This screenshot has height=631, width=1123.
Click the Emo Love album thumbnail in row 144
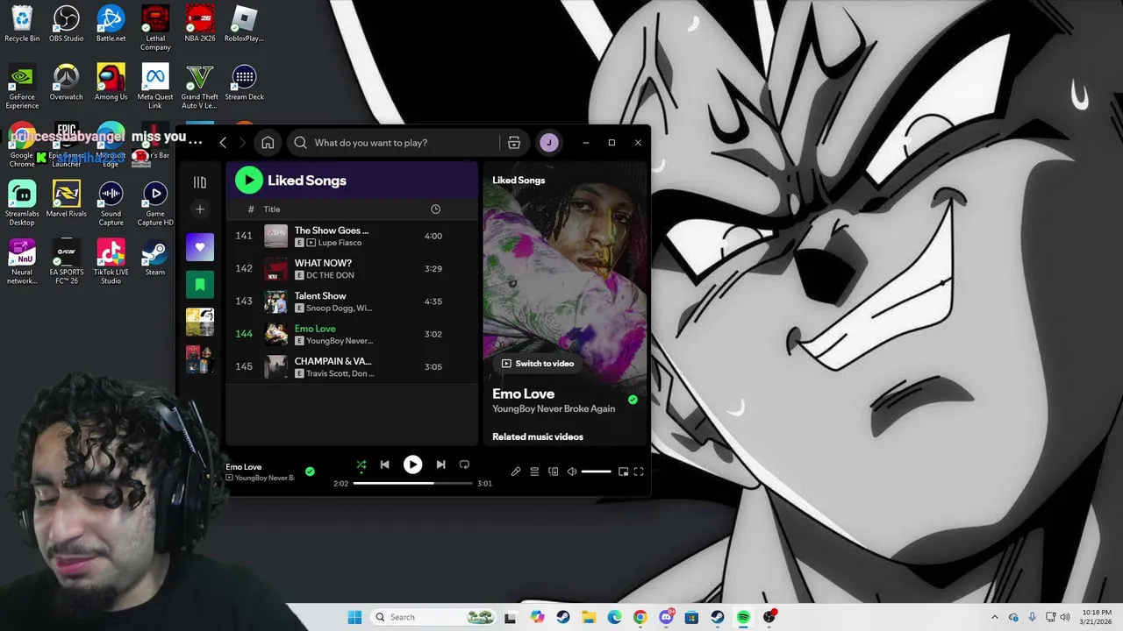click(x=276, y=334)
